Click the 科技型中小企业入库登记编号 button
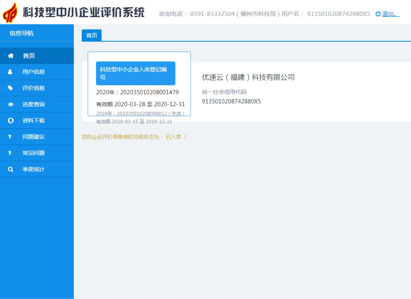The width and height of the screenshot is (411, 299). [136, 73]
